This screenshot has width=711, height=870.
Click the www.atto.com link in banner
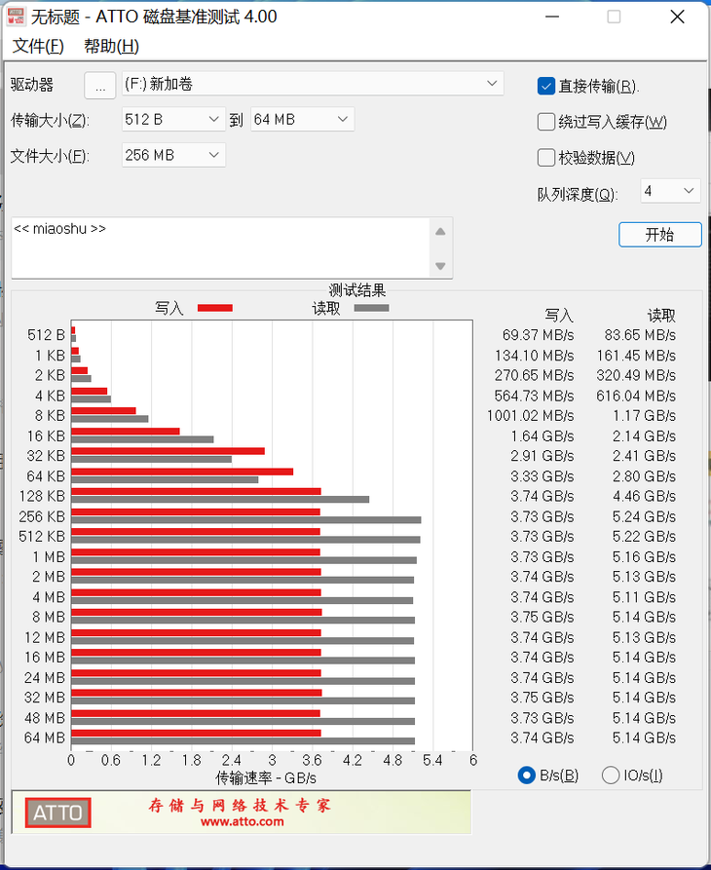(242, 821)
